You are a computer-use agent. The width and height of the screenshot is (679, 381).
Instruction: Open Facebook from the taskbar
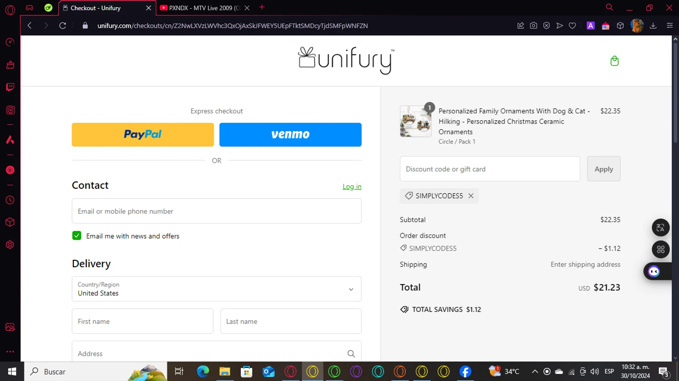pos(465,372)
